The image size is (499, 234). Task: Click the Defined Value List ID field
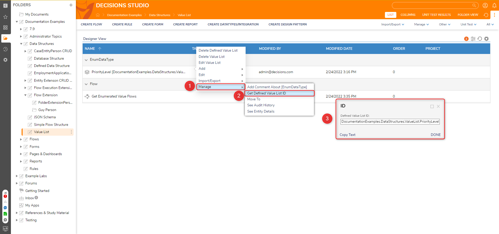coord(390,122)
